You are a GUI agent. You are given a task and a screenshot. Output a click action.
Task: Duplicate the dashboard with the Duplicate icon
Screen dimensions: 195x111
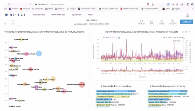pos(173,22)
